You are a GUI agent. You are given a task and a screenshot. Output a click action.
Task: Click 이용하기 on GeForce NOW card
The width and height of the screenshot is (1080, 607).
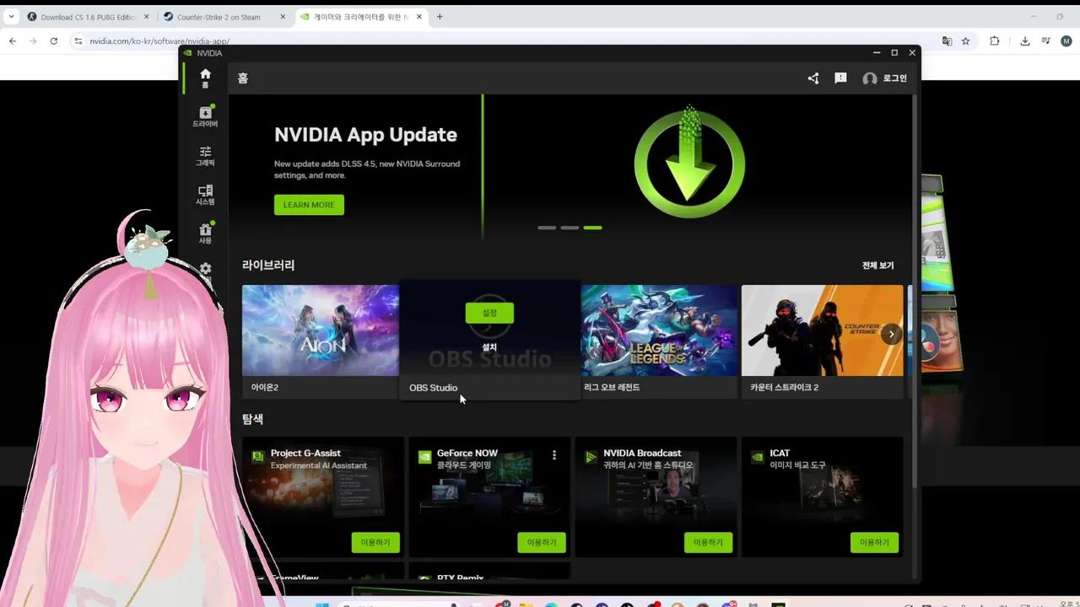click(x=542, y=542)
